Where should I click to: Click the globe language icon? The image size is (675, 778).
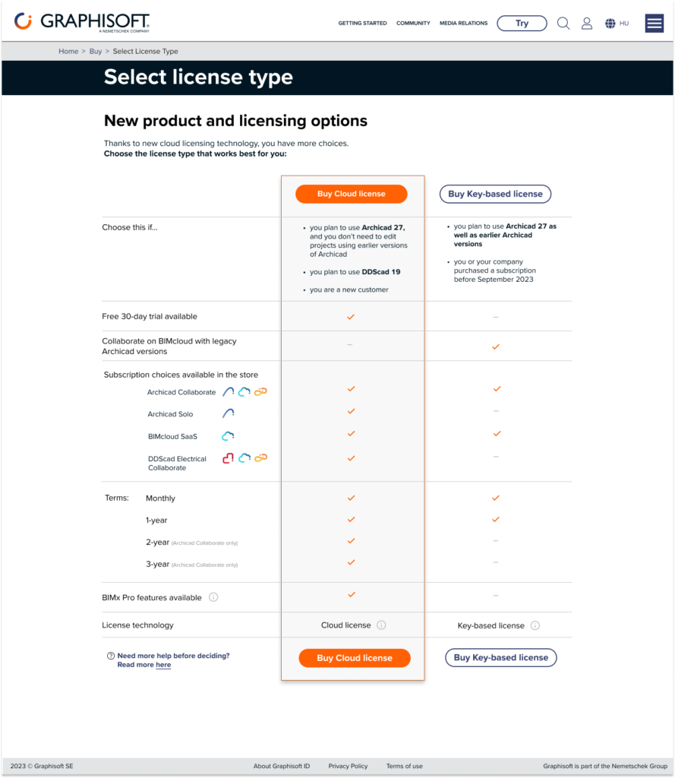pyautogui.click(x=610, y=24)
